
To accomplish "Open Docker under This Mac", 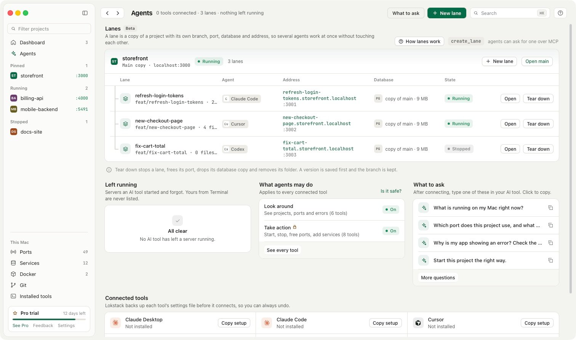I will (x=49, y=274).
